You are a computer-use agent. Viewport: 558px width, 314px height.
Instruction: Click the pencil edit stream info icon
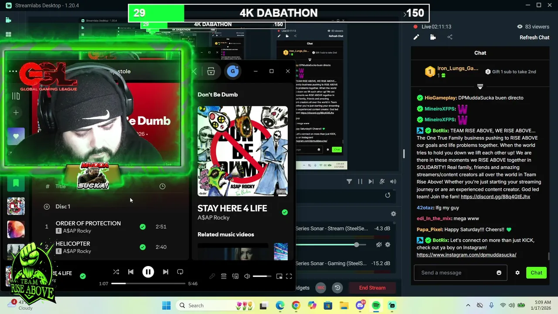tap(416, 38)
